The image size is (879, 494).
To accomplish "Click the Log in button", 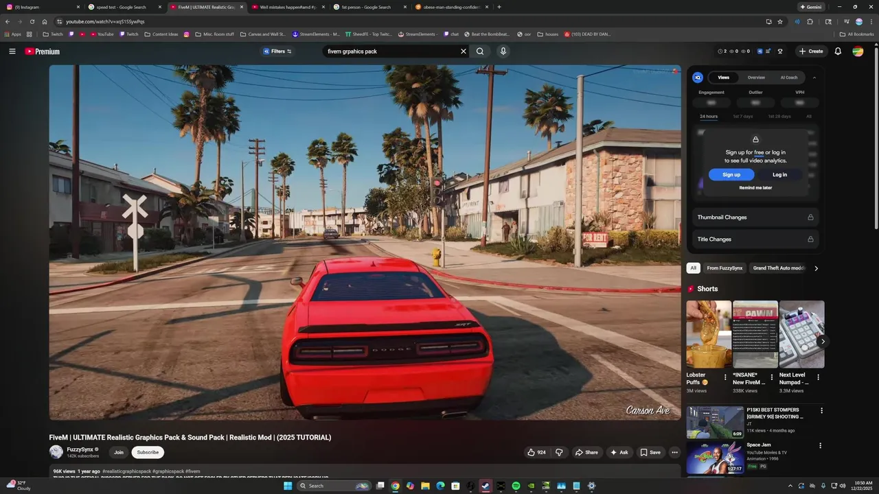I will click(x=779, y=174).
